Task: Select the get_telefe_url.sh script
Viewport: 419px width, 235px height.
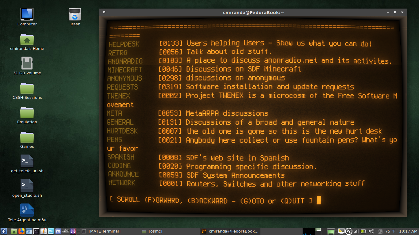Action: coord(27,164)
